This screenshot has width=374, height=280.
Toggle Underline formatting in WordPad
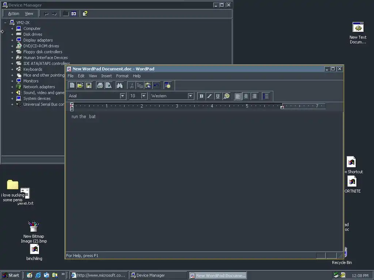(x=218, y=96)
